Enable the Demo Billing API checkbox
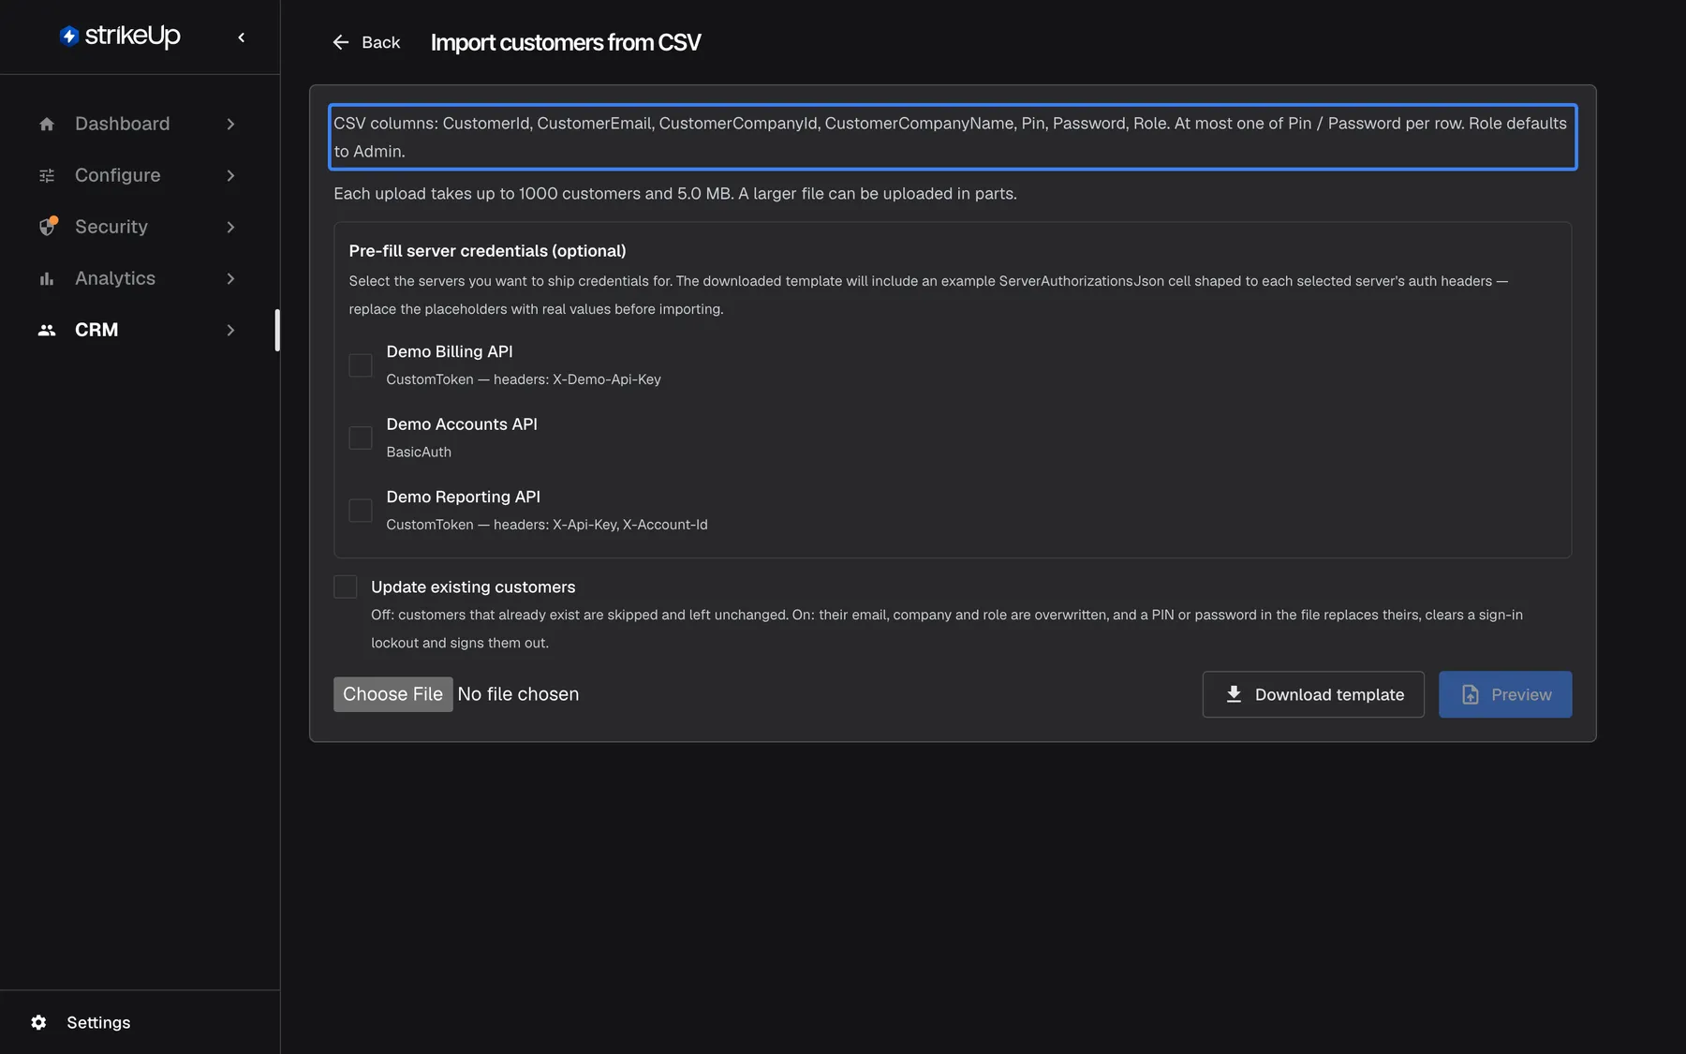 pyautogui.click(x=361, y=365)
